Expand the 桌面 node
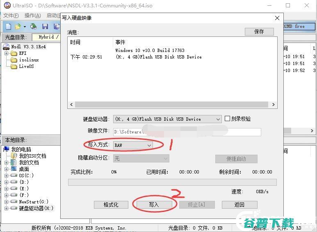 6,169
